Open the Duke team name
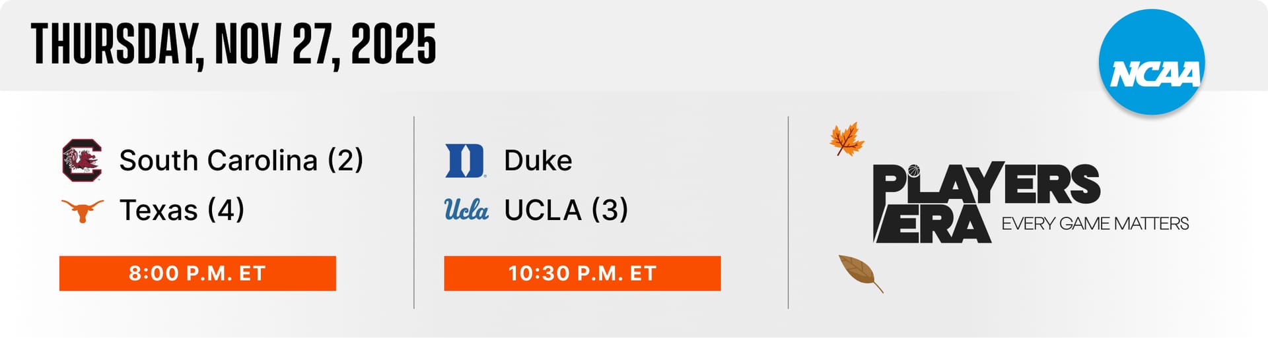The image size is (1268, 338). coord(538,161)
